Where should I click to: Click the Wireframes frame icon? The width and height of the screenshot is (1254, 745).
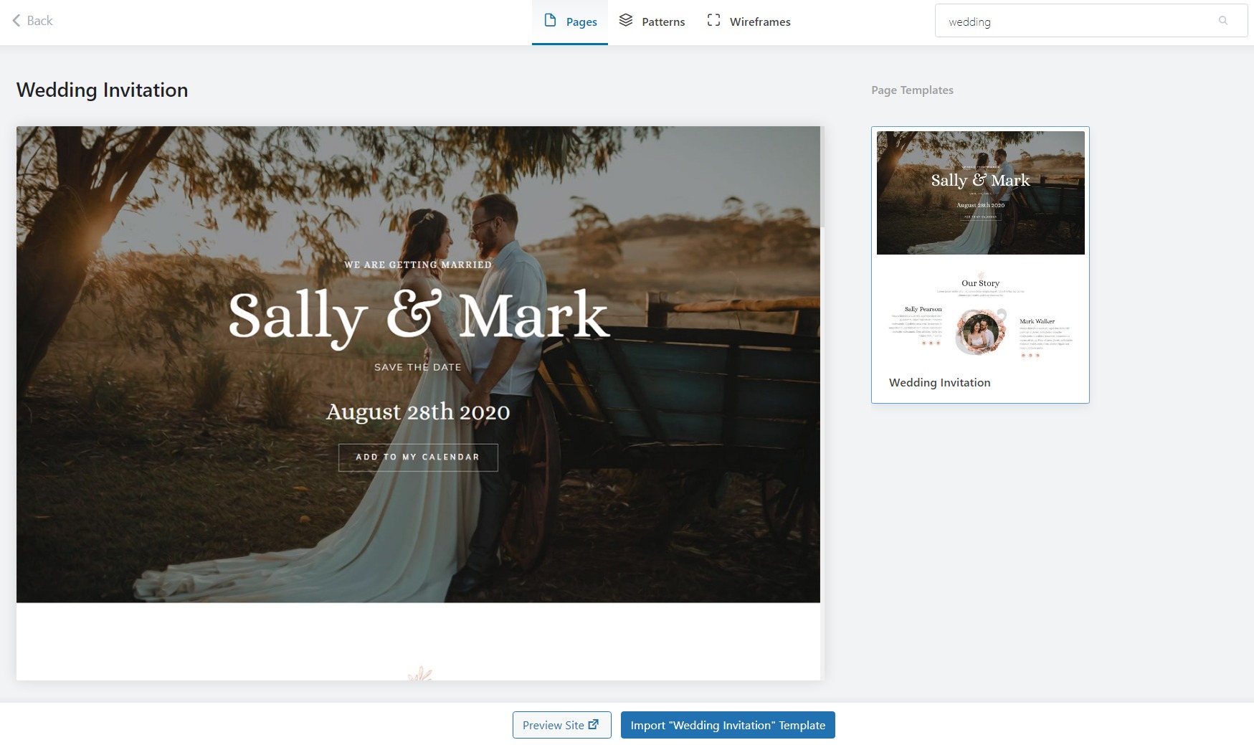(x=713, y=21)
